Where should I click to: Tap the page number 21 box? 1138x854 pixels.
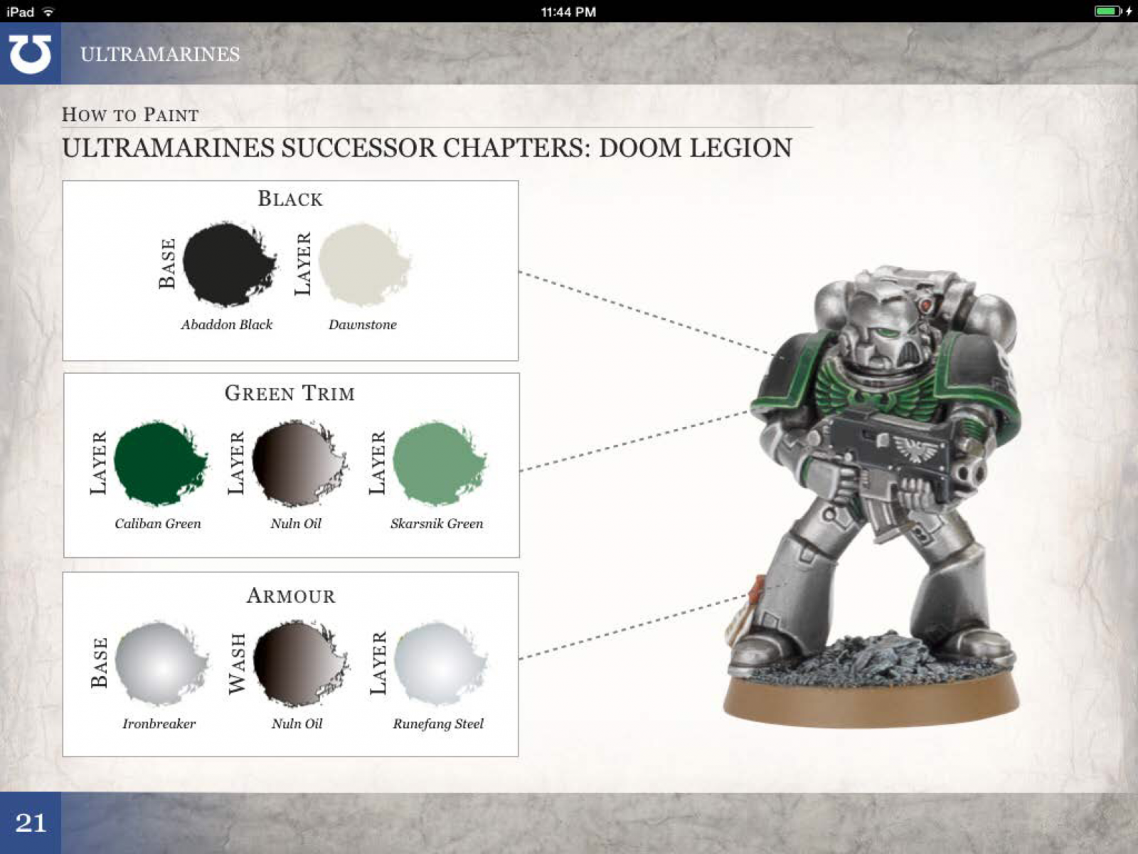31,823
